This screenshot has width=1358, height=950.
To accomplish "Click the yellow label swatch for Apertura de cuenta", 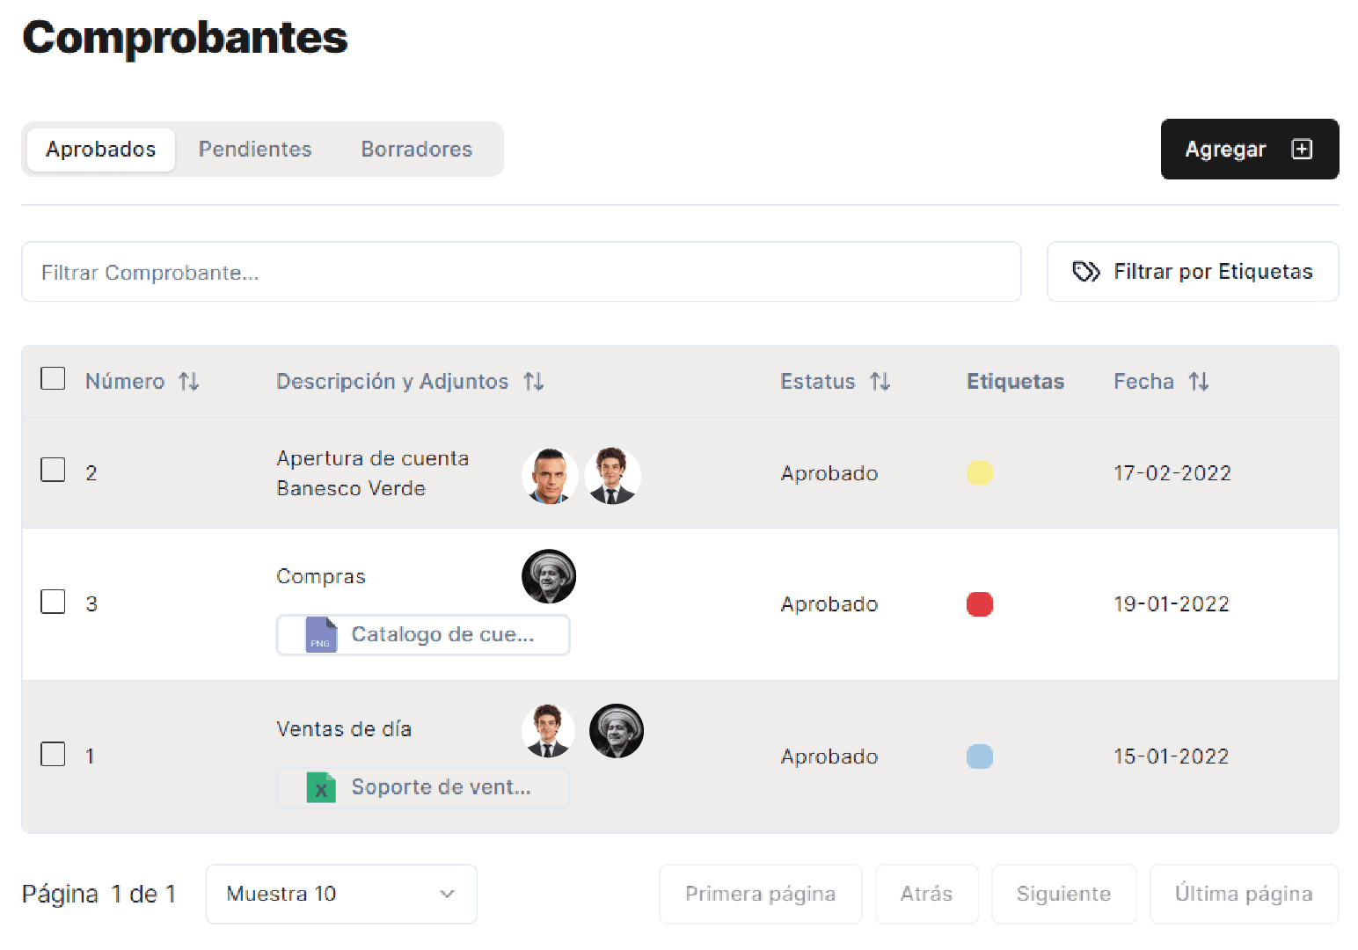I will click(x=979, y=473).
